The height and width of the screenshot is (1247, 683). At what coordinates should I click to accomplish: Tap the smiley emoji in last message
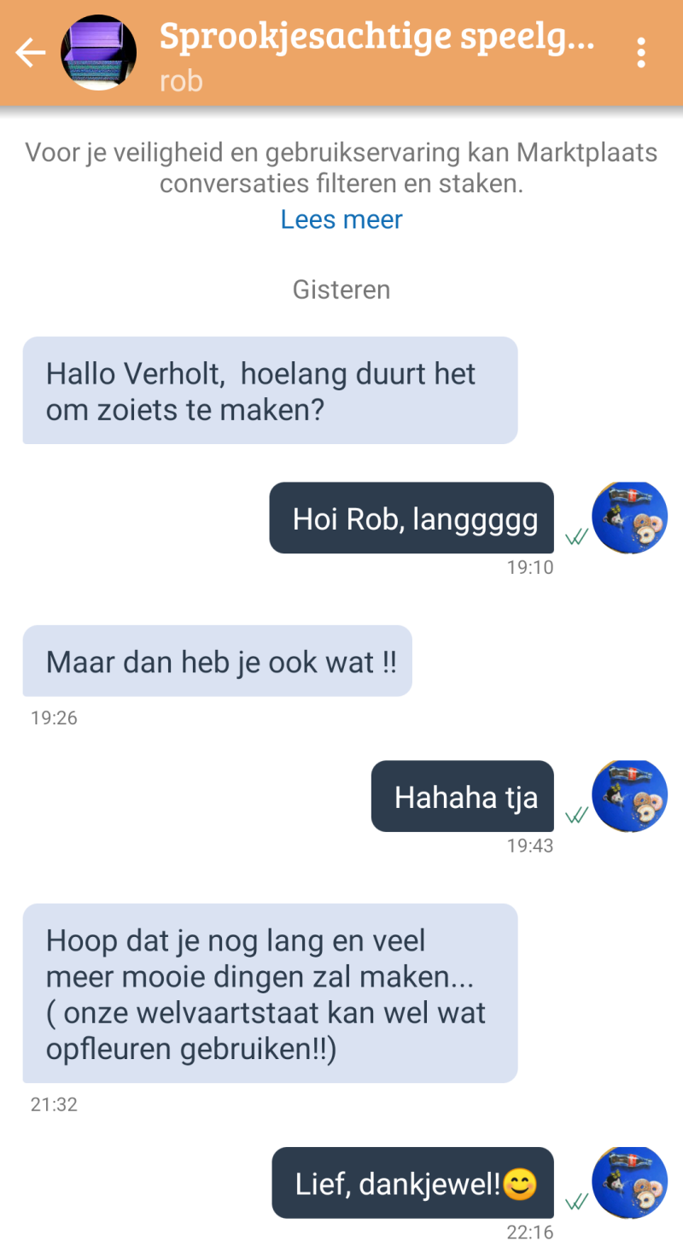[520, 1184]
